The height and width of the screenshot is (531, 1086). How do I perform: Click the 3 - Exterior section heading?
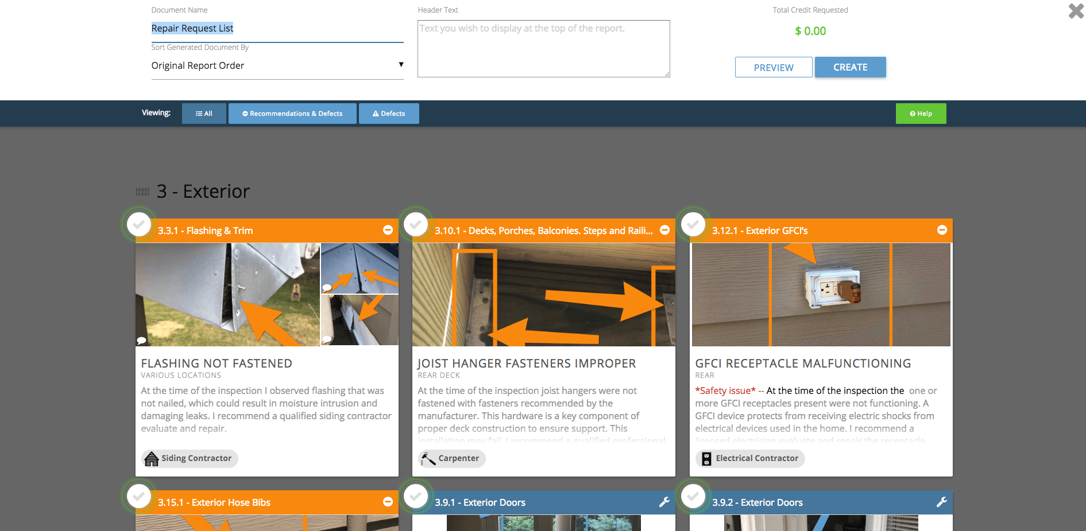pos(203,192)
